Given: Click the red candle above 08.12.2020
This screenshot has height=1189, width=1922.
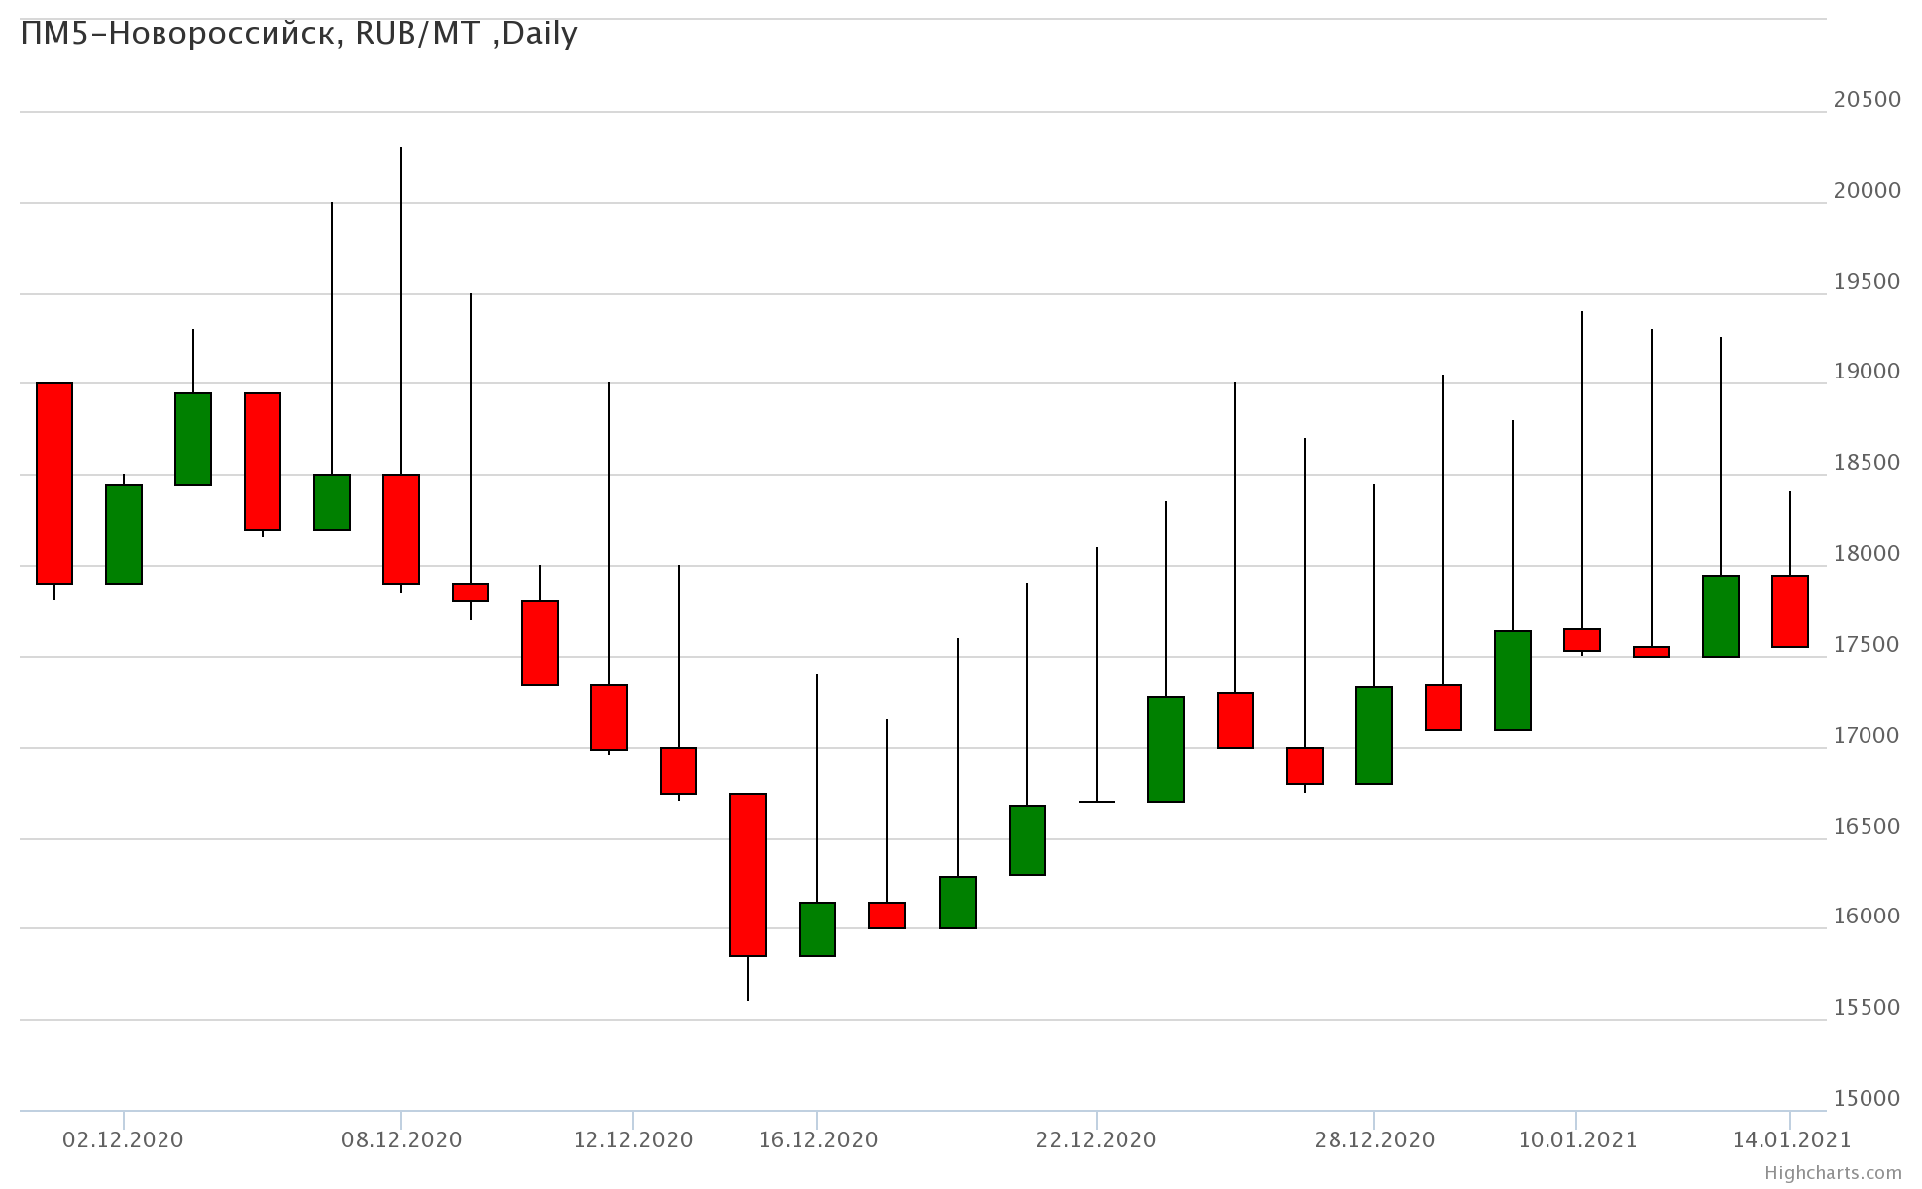Looking at the screenshot, I should [x=401, y=529].
